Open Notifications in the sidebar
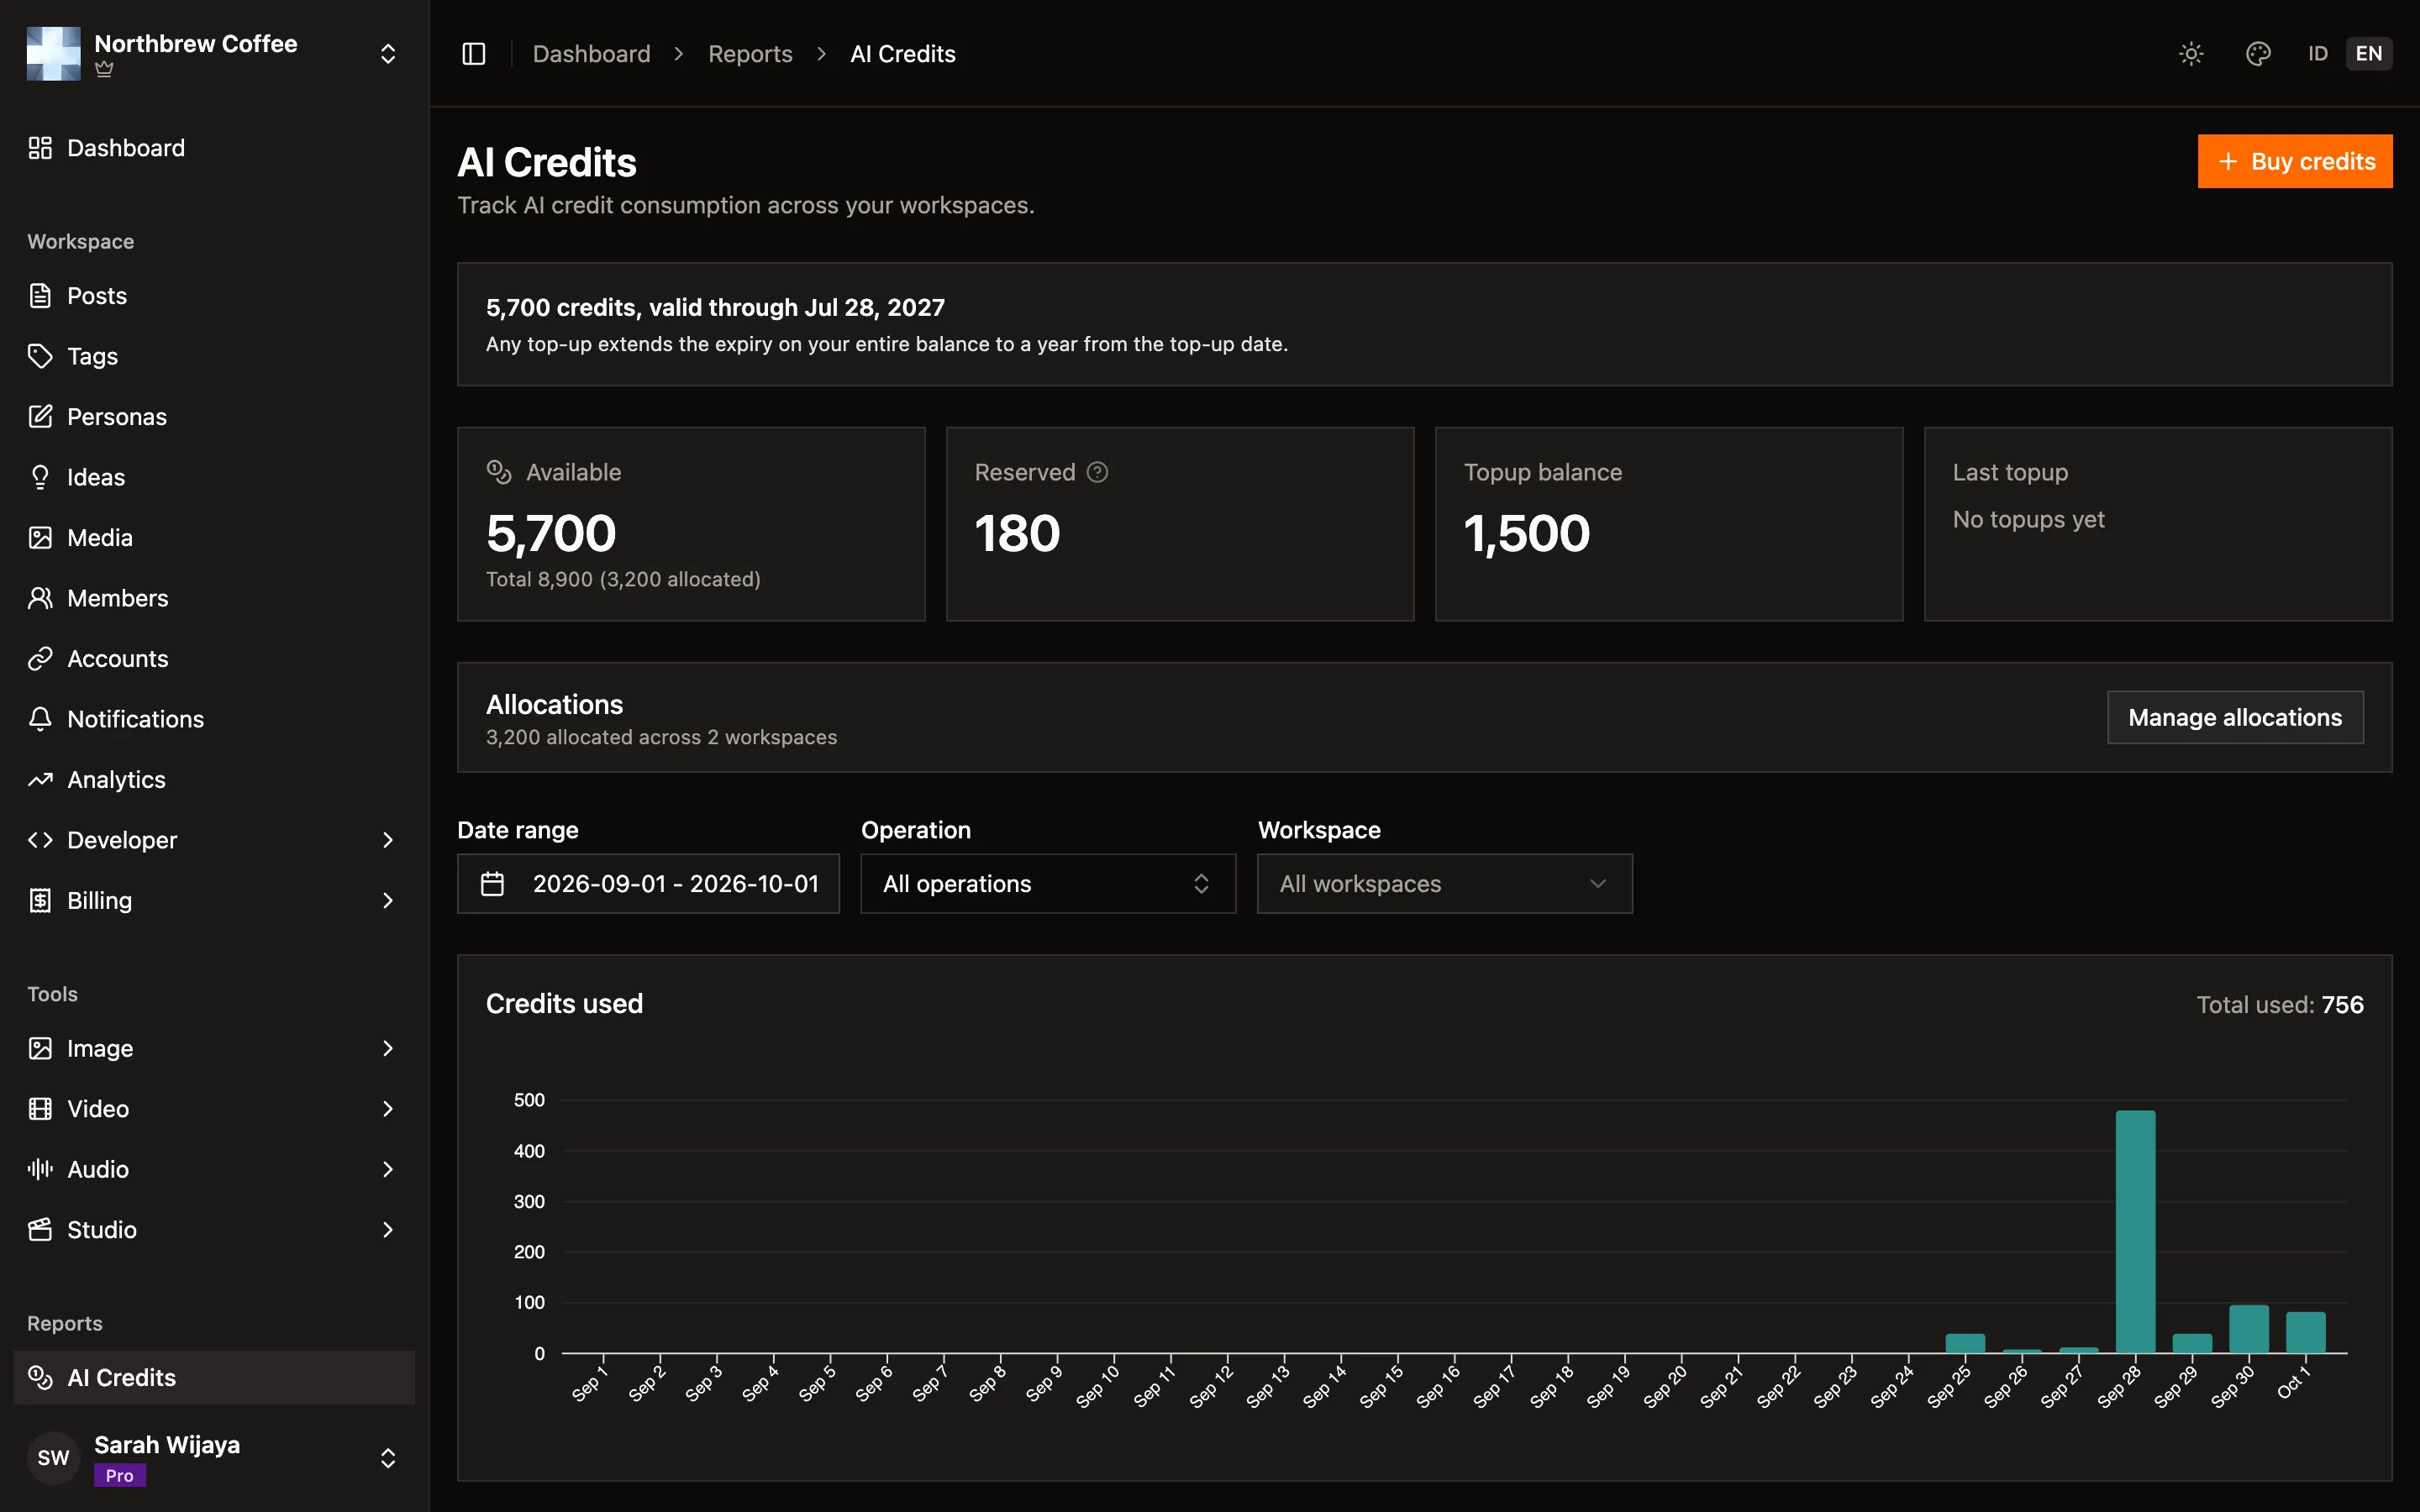This screenshot has width=2420, height=1512. coord(214,719)
